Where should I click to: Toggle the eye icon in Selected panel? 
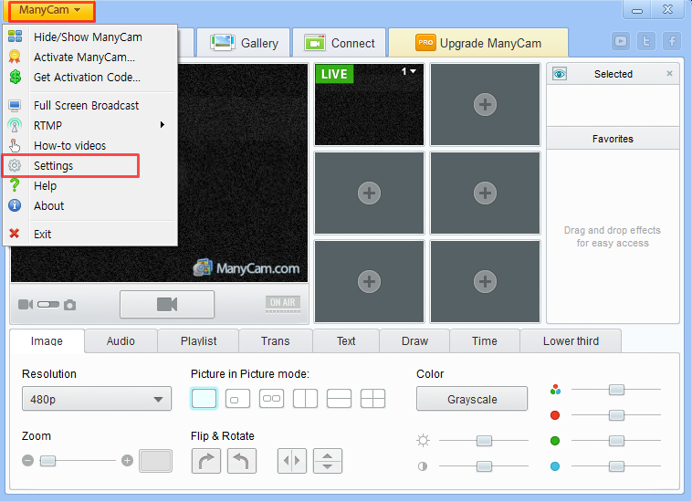click(560, 74)
